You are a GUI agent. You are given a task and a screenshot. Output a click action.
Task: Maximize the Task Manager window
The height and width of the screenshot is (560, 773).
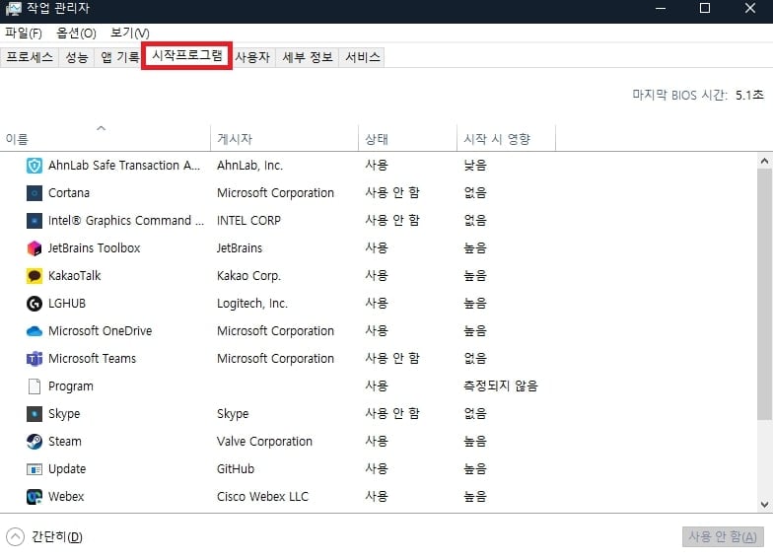click(x=705, y=8)
